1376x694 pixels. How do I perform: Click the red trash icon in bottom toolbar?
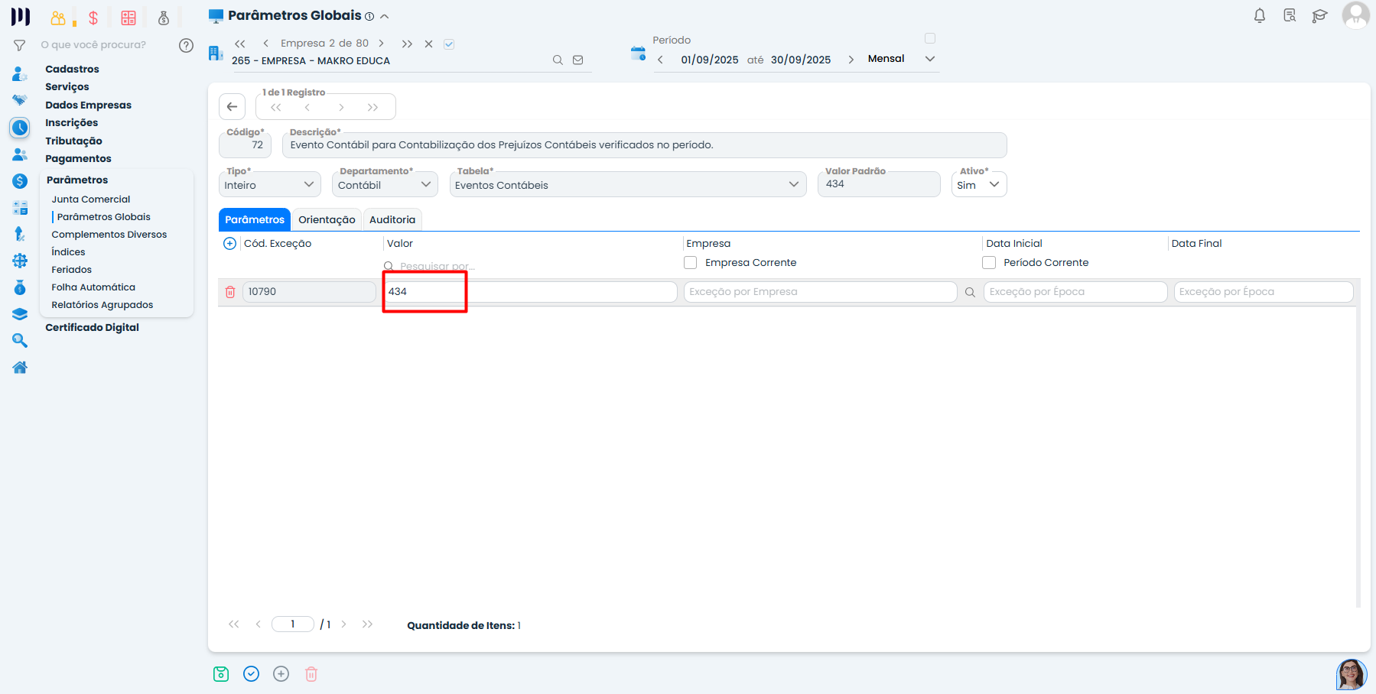(311, 673)
